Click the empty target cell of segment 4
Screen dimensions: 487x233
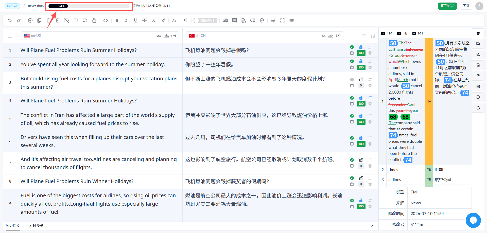pos(265,101)
